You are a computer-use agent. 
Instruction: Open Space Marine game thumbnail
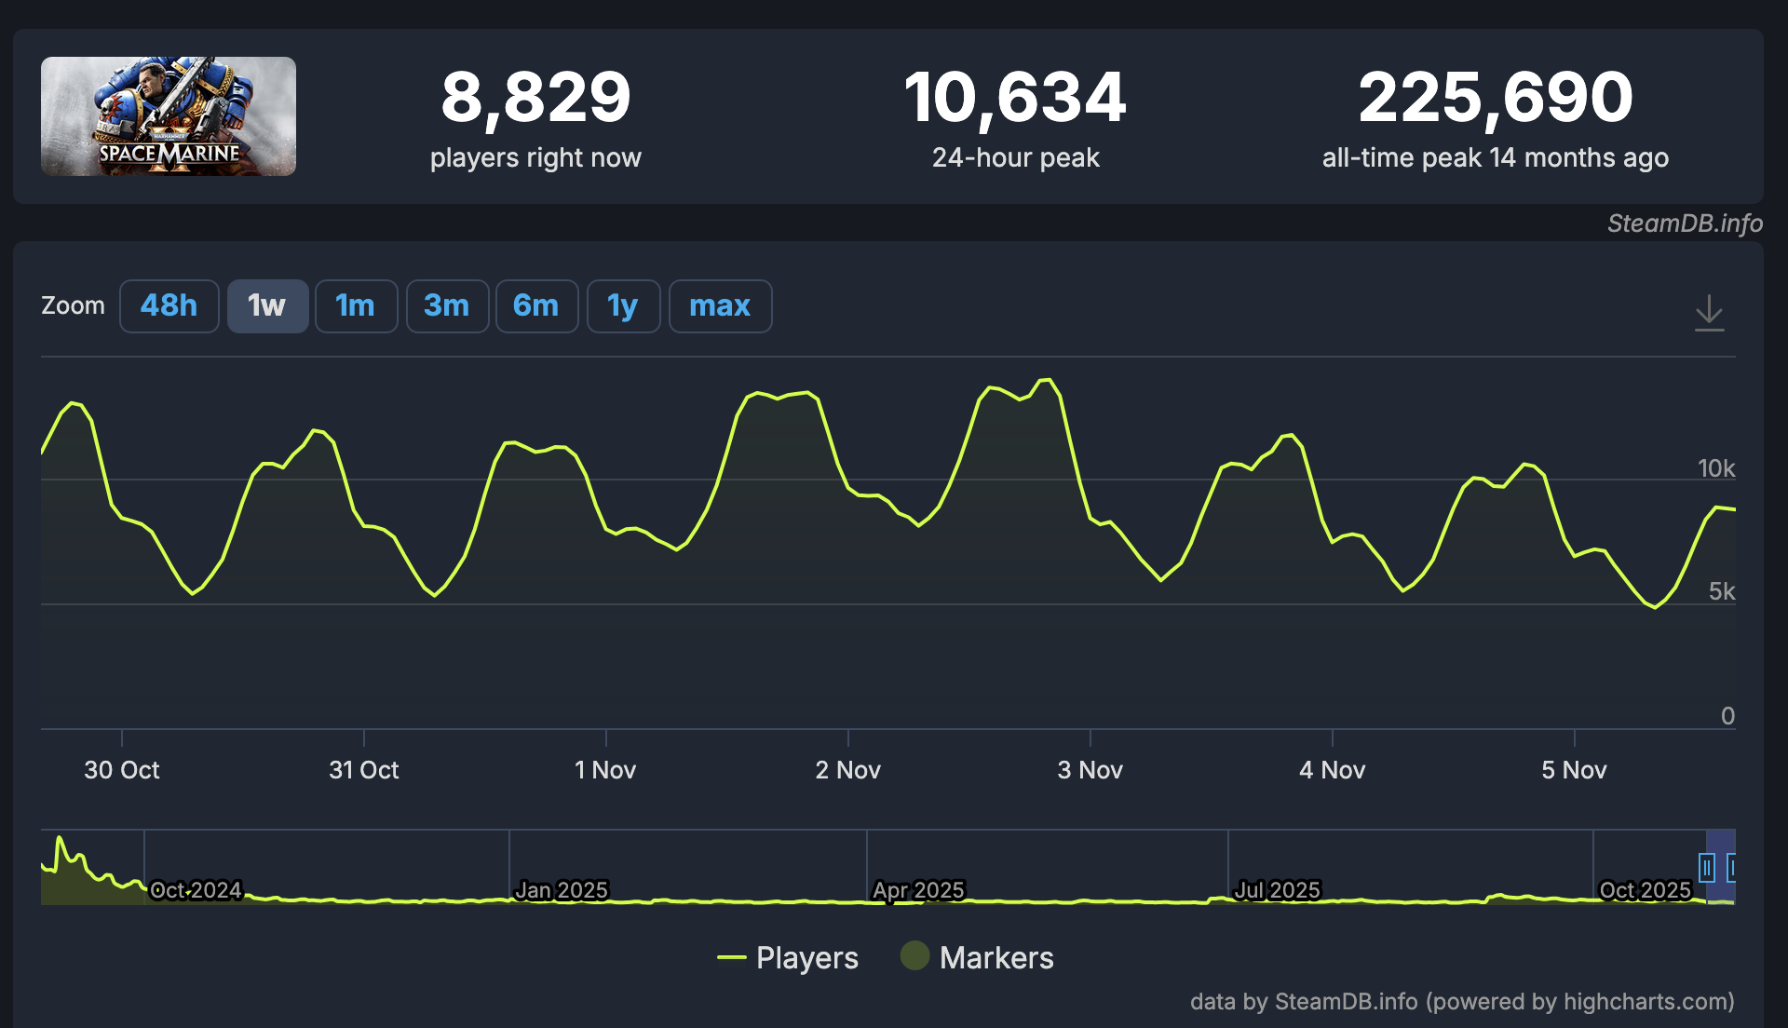(169, 116)
